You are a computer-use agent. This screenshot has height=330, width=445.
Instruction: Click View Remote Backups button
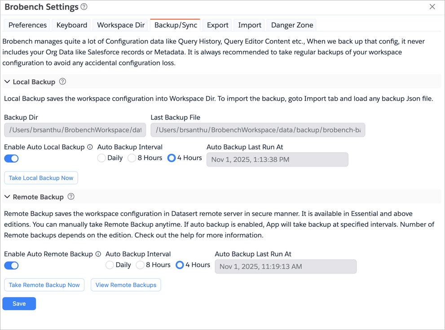126,285
